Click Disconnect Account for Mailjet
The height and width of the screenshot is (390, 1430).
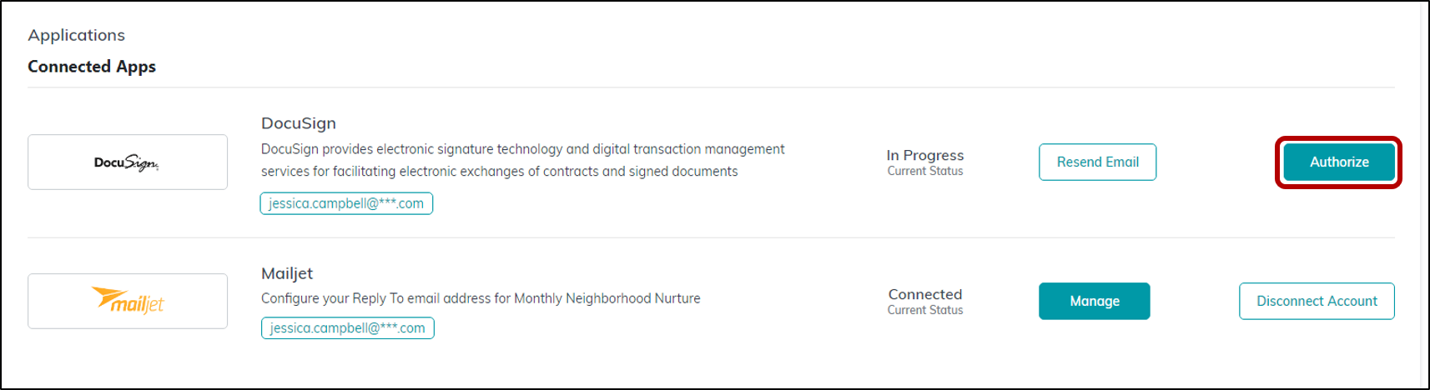pos(1317,301)
